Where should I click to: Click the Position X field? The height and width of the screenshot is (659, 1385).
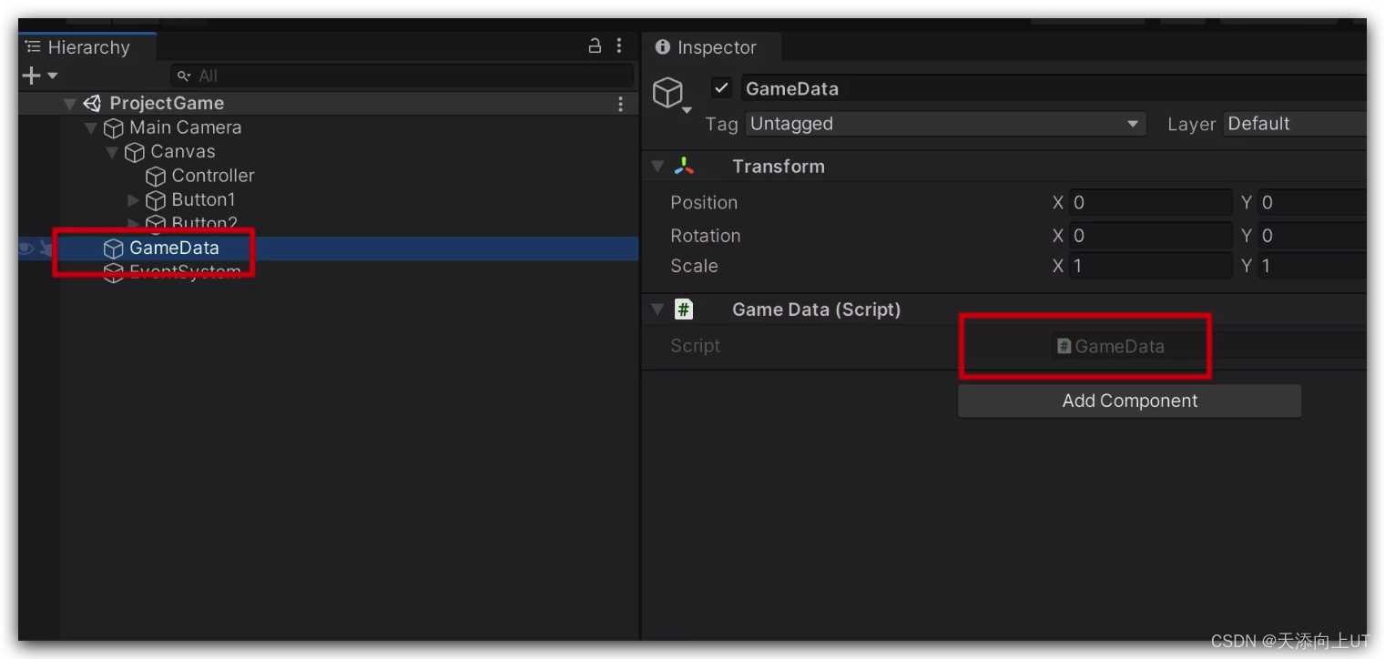pos(1150,202)
